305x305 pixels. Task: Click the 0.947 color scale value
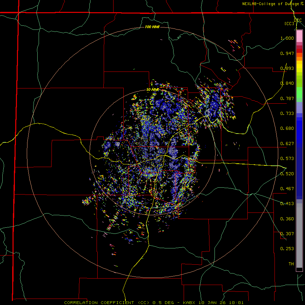click(x=287, y=53)
